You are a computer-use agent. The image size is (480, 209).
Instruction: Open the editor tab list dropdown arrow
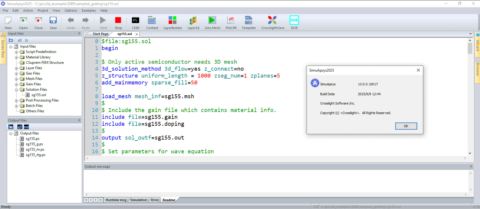pyautogui.click(x=471, y=34)
